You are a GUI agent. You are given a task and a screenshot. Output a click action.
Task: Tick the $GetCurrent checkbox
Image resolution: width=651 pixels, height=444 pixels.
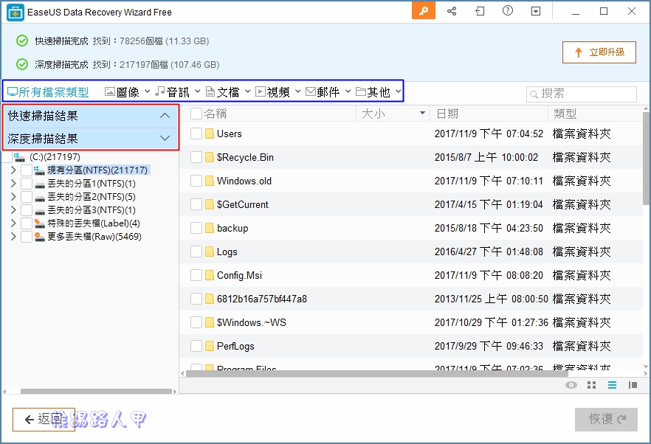pyautogui.click(x=196, y=204)
